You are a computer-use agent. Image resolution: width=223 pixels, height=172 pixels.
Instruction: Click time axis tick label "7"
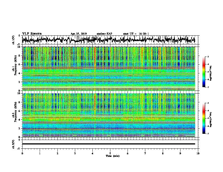point(145,153)
